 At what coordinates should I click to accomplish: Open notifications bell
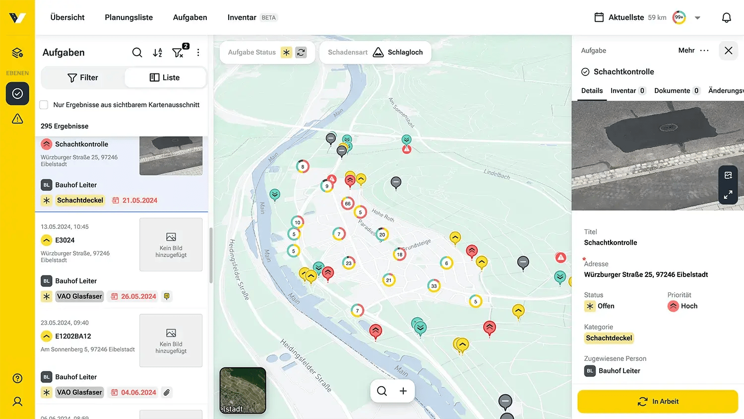[726, 18]
